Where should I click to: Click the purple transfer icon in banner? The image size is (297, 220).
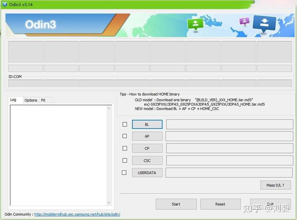244,22
